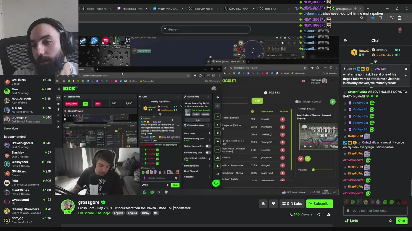Viewport: 412px width, 231px height.
Task: Toggle Emotes-only chat in dashboard Channel Actions
Action: coord(208,152)
